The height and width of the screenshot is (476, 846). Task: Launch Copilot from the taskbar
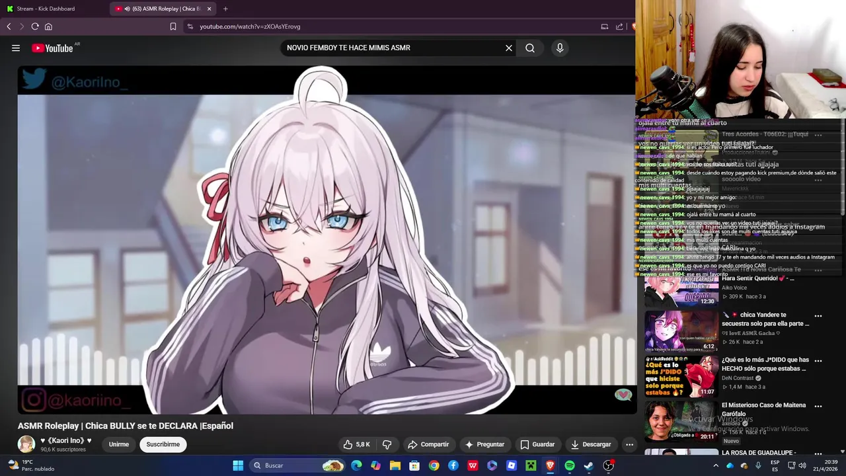pos(375,465)
